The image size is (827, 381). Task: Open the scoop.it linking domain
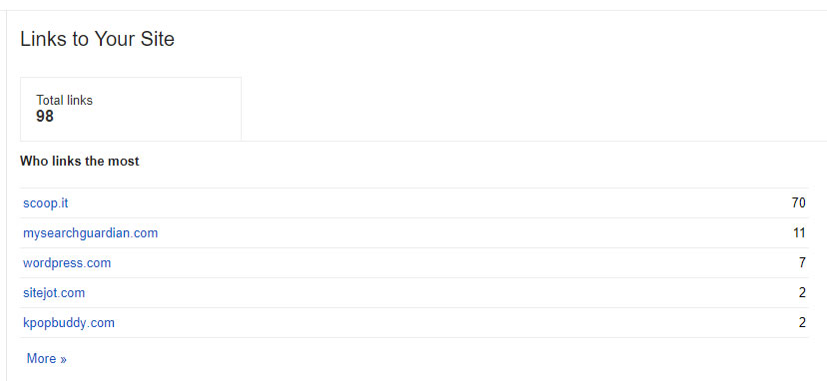[x=45, y=202]
